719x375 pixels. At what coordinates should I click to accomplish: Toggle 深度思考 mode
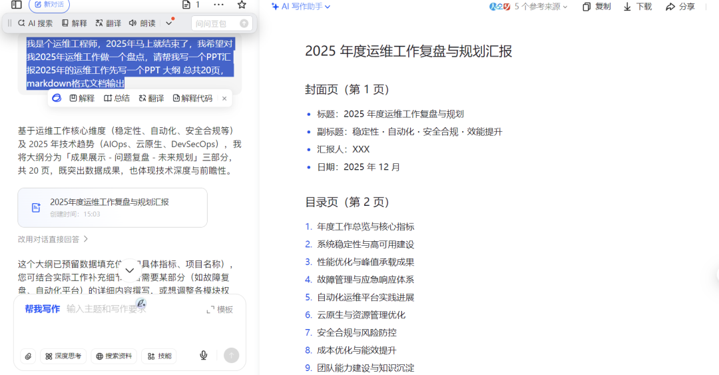[63, 356]
